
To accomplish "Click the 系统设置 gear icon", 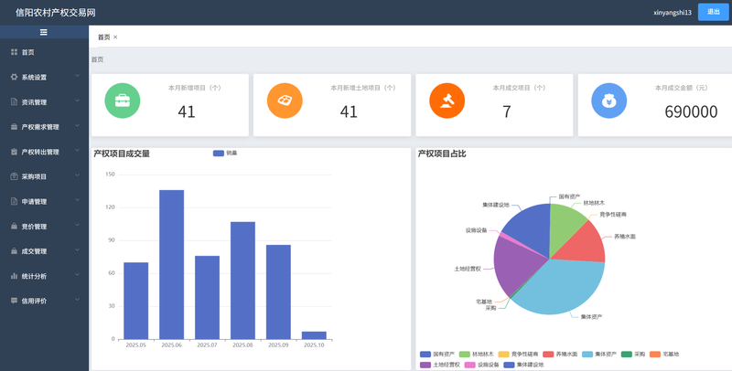I will 14,77.
